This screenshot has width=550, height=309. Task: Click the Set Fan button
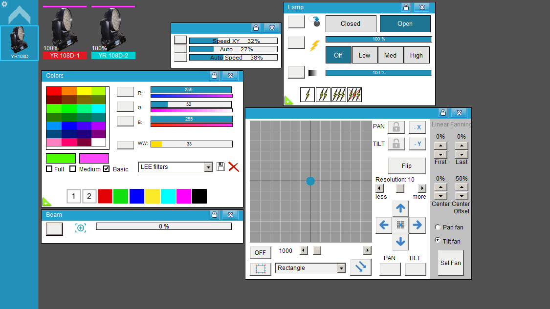451,263
